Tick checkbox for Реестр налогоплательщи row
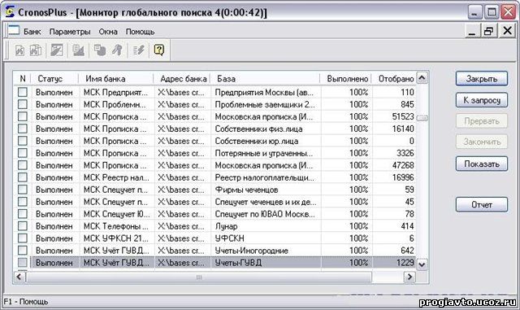 coord(23,177)
